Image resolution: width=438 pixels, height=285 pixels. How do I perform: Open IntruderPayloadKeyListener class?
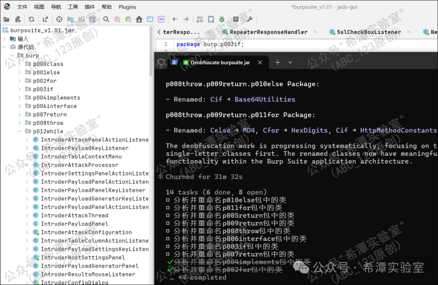pyautogui.click(x=81, y=148)
